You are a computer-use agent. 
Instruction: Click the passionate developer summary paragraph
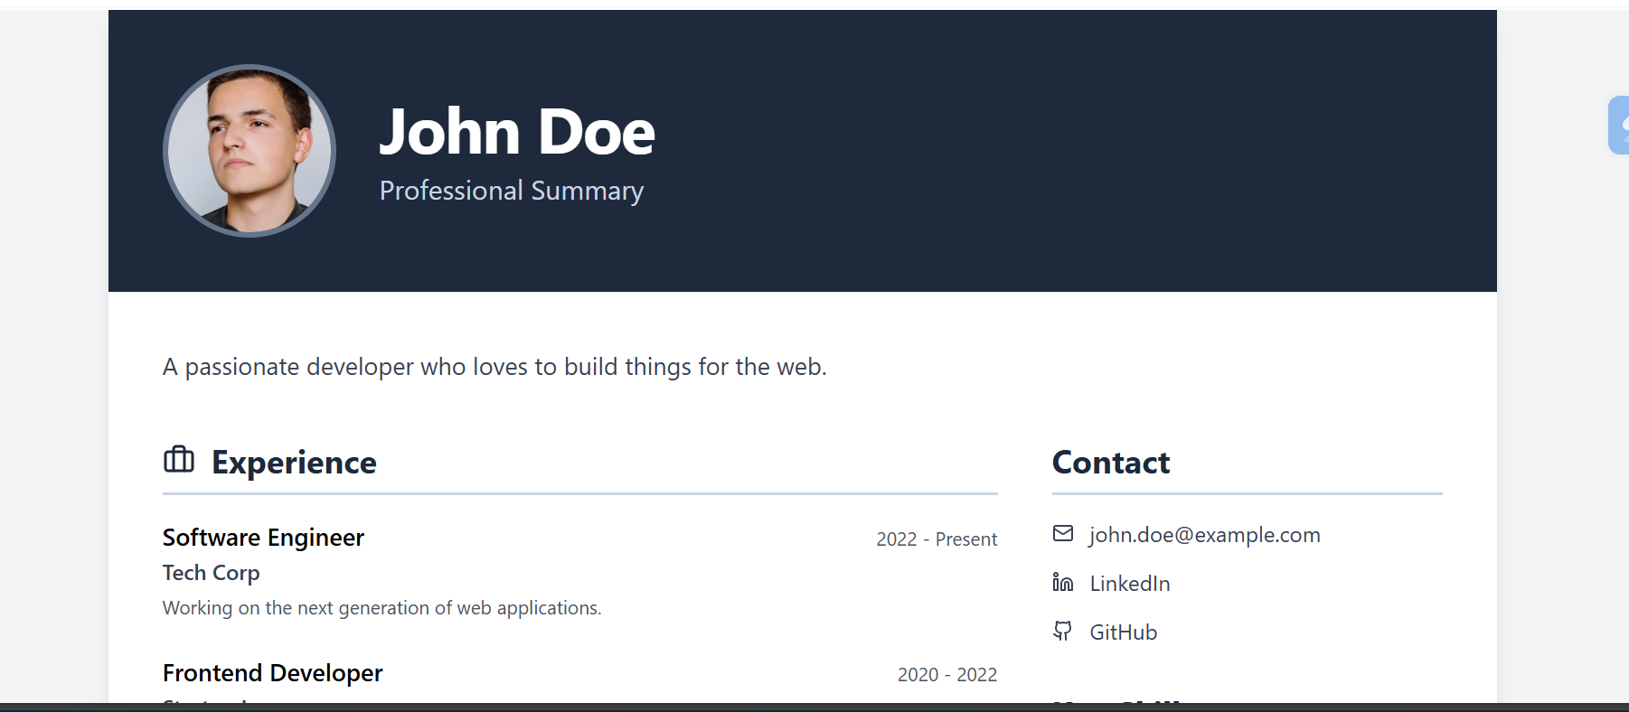494,367
